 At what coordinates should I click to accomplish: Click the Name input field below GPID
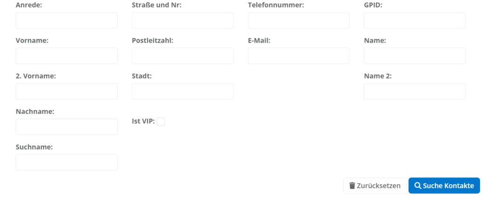[x=415, y=56]
